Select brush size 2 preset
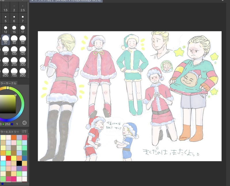The image size is (230, 186). [14, 7]
